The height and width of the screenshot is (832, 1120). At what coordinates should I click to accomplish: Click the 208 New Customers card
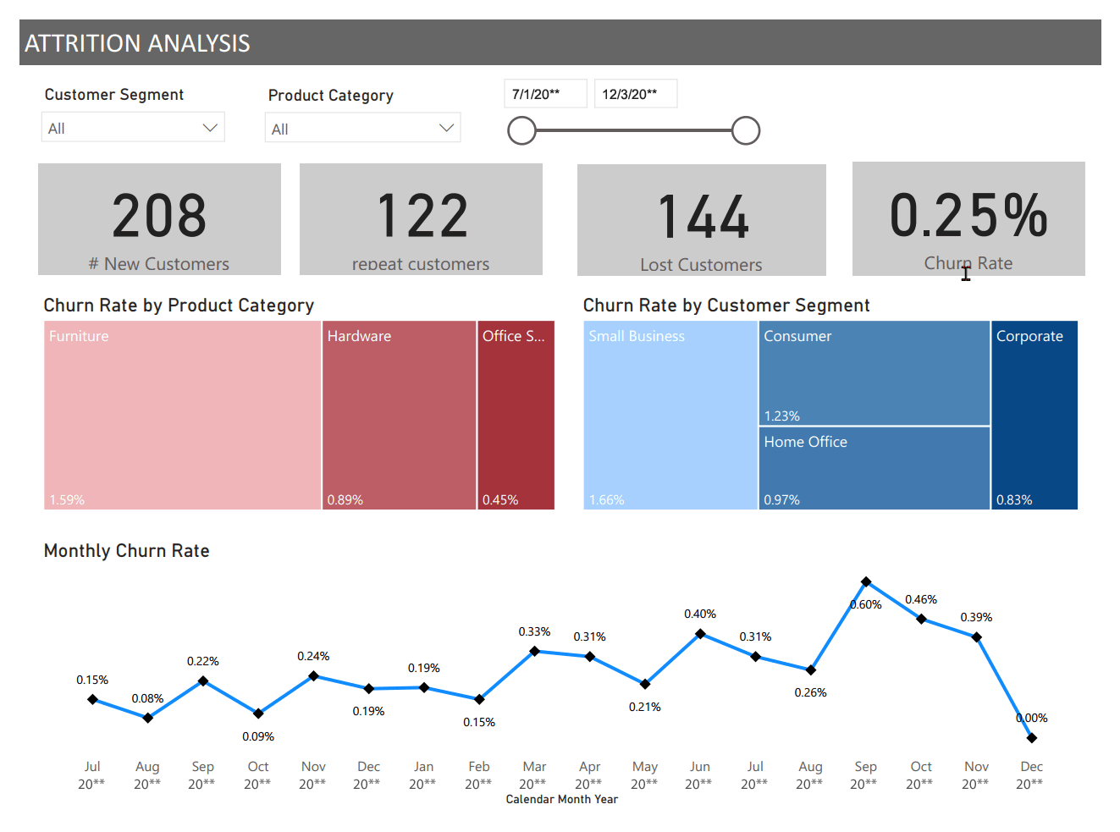pyautogui.click(x=159, y=219)
